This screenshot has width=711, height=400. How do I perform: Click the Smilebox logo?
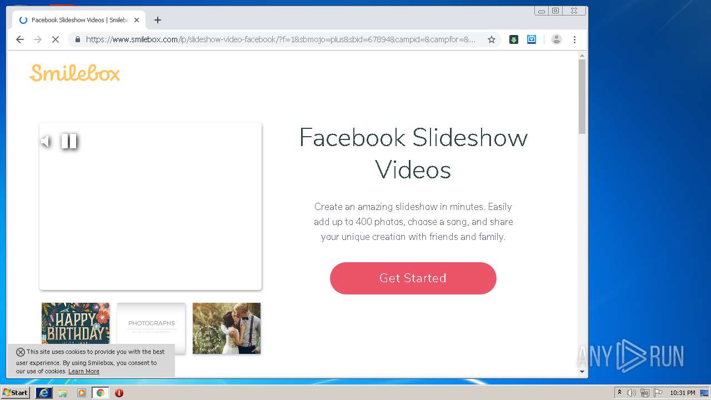coord(75,73)
